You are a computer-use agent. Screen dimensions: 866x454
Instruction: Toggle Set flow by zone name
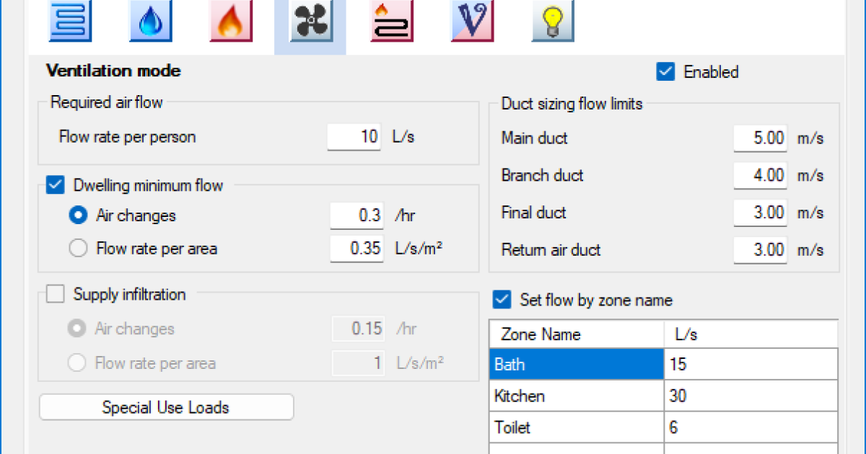click(502, 299)
